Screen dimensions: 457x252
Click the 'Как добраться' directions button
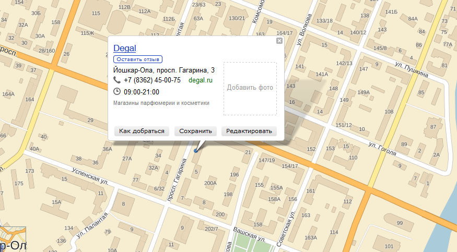pos(142,131)
